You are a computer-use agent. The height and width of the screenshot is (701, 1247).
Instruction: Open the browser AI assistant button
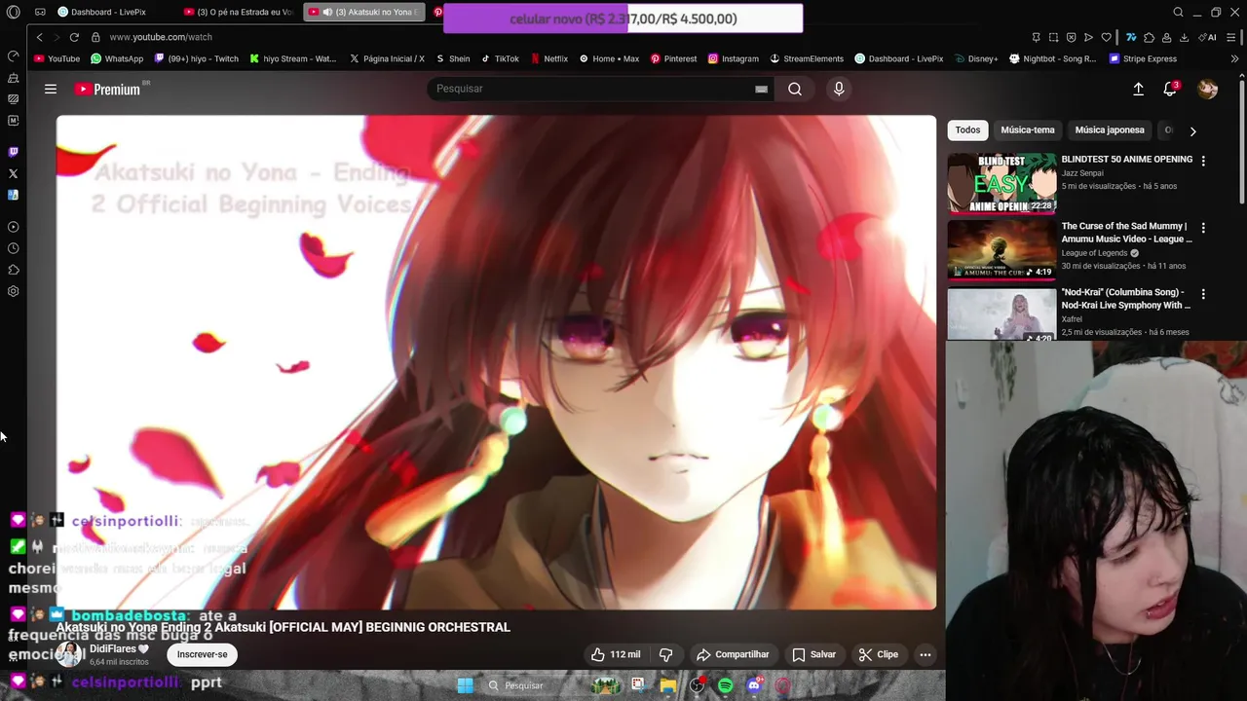coord(1208,37)
